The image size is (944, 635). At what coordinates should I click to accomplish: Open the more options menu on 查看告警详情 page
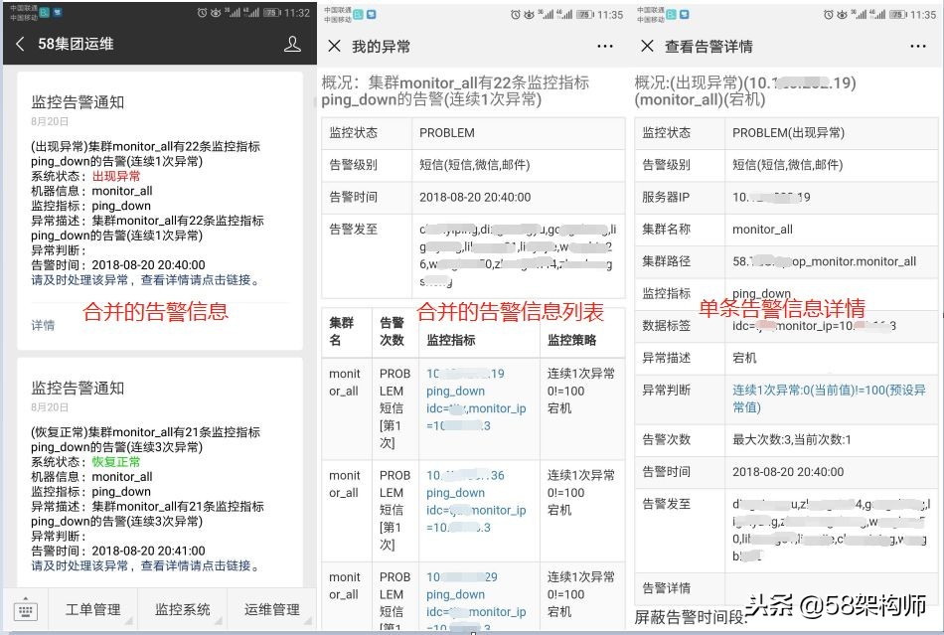[919, 46]
